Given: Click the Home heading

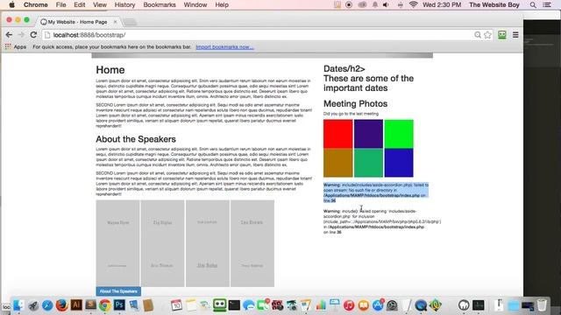Looking at the screenshot, I should pyautogui.click(x=110, y=70).
